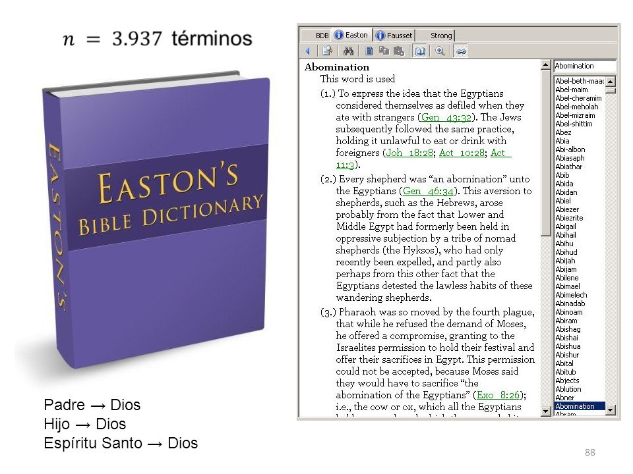Select Abihu entry
This screenshot has height=474, width=633.
pyautogui.click(x=564, y=244)
